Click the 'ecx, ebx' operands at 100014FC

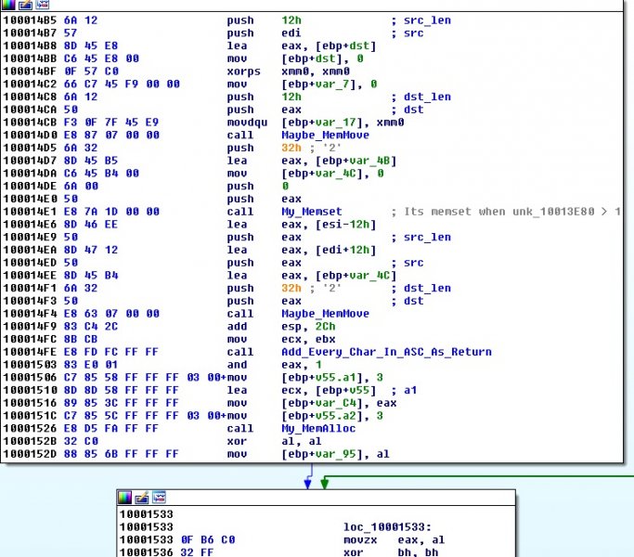(308, 340)
